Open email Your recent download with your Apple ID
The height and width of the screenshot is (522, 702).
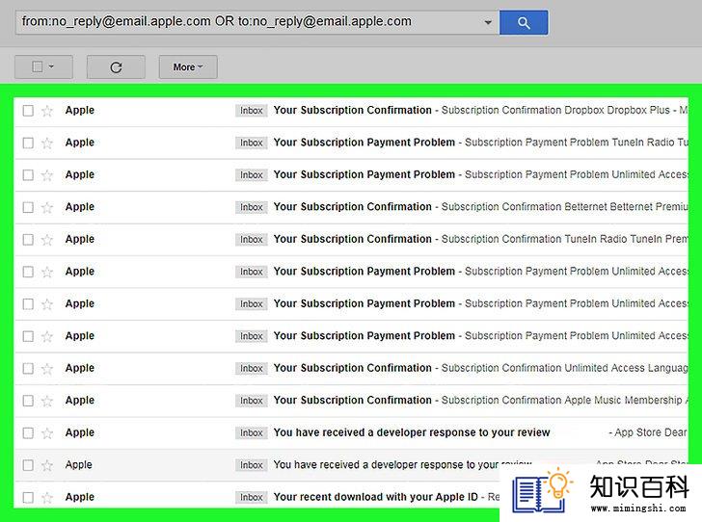click(x=376, y=497)
